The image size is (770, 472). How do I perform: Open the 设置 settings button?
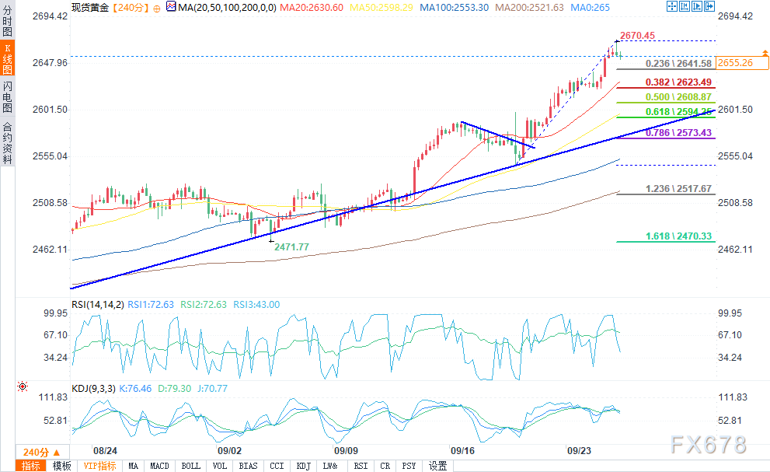(x=438, y=466)
